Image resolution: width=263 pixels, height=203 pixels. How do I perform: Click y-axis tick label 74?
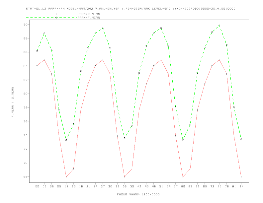click(x=25, y=135)
